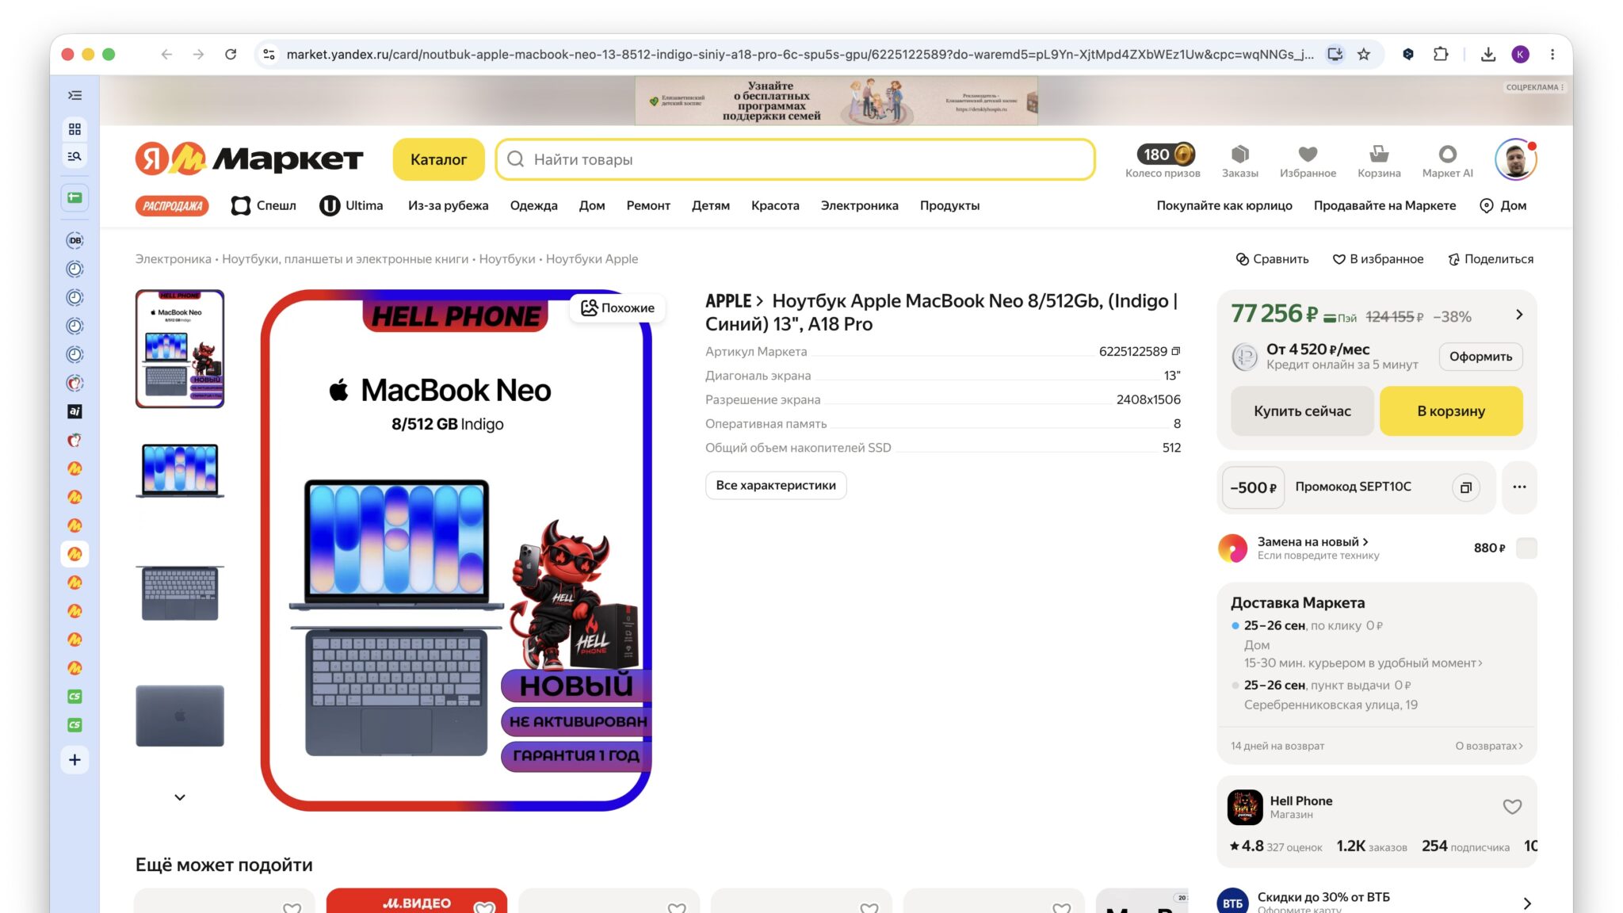This screenshot has height=913, width=1623.
Task: Open the Распродажа section
Action: [x=172, y=206]
